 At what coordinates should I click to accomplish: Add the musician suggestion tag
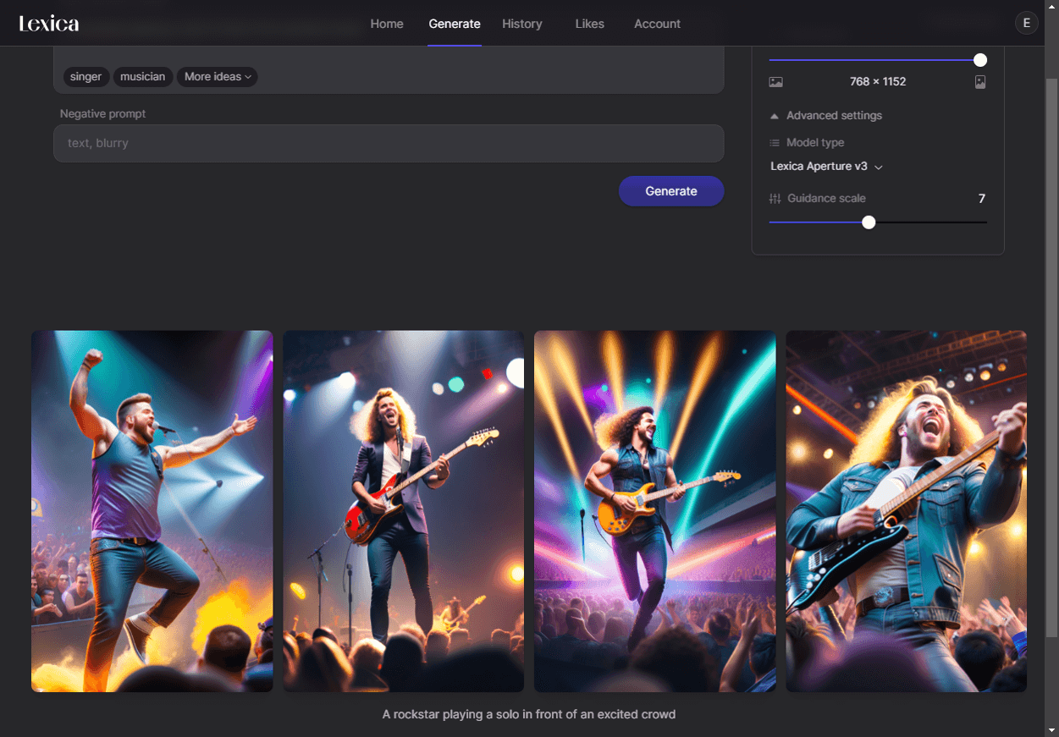(x=142, y=77)
